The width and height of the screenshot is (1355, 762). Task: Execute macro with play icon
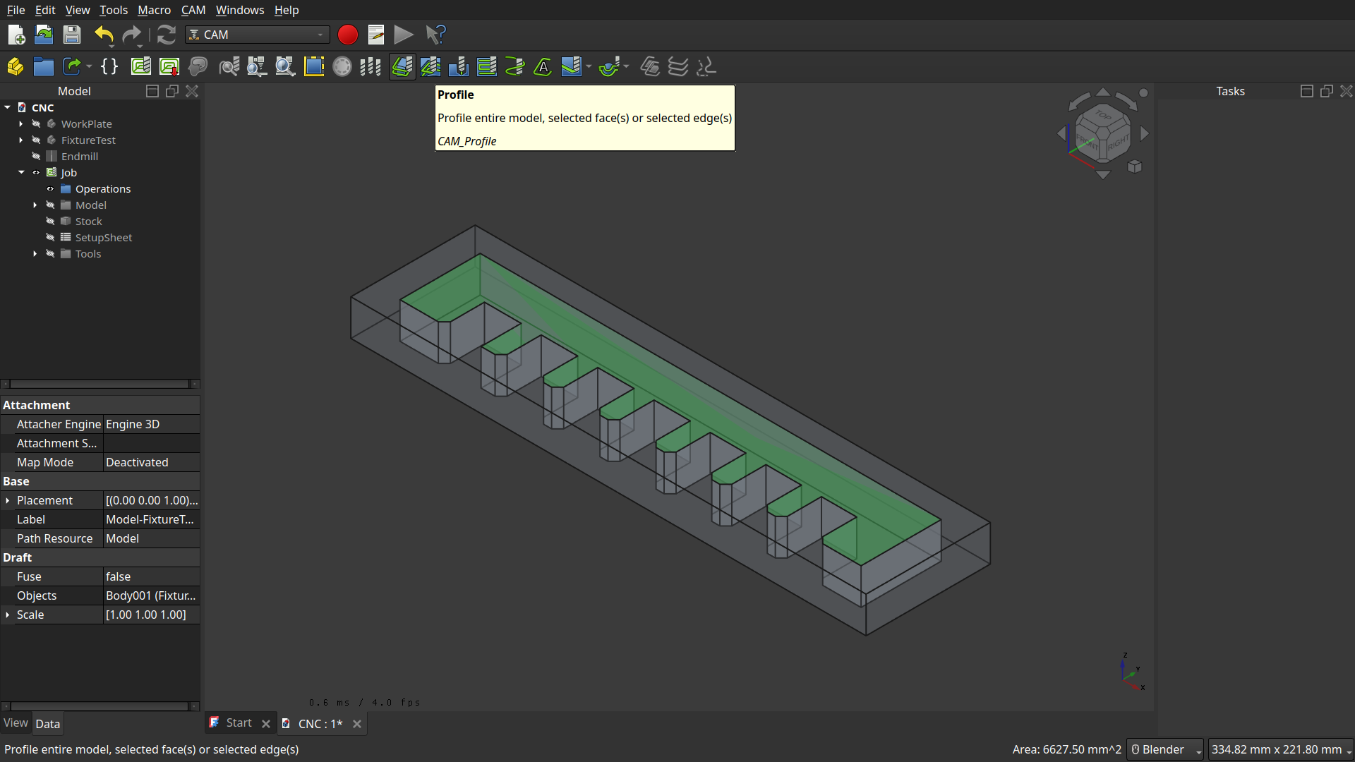click(404, 35)
